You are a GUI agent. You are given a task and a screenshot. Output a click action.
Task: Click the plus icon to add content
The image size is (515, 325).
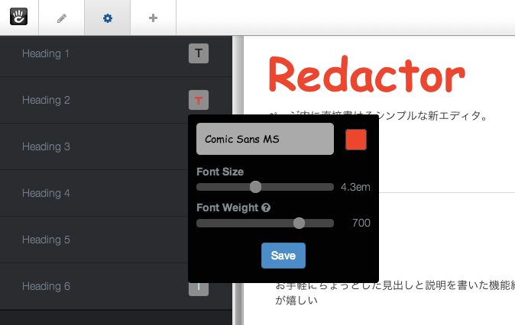tap(153, 18)
